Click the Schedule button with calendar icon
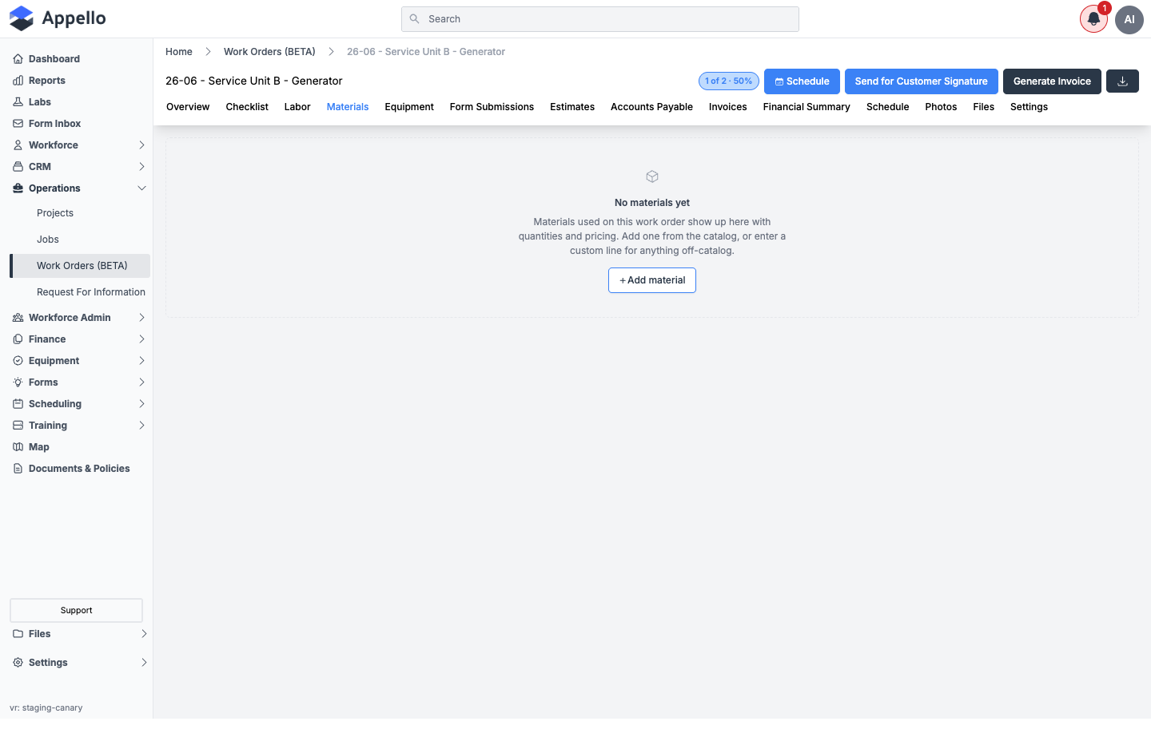Image resolution: width=1151 pixels, height=733 pixels. (x=802, y=81)
